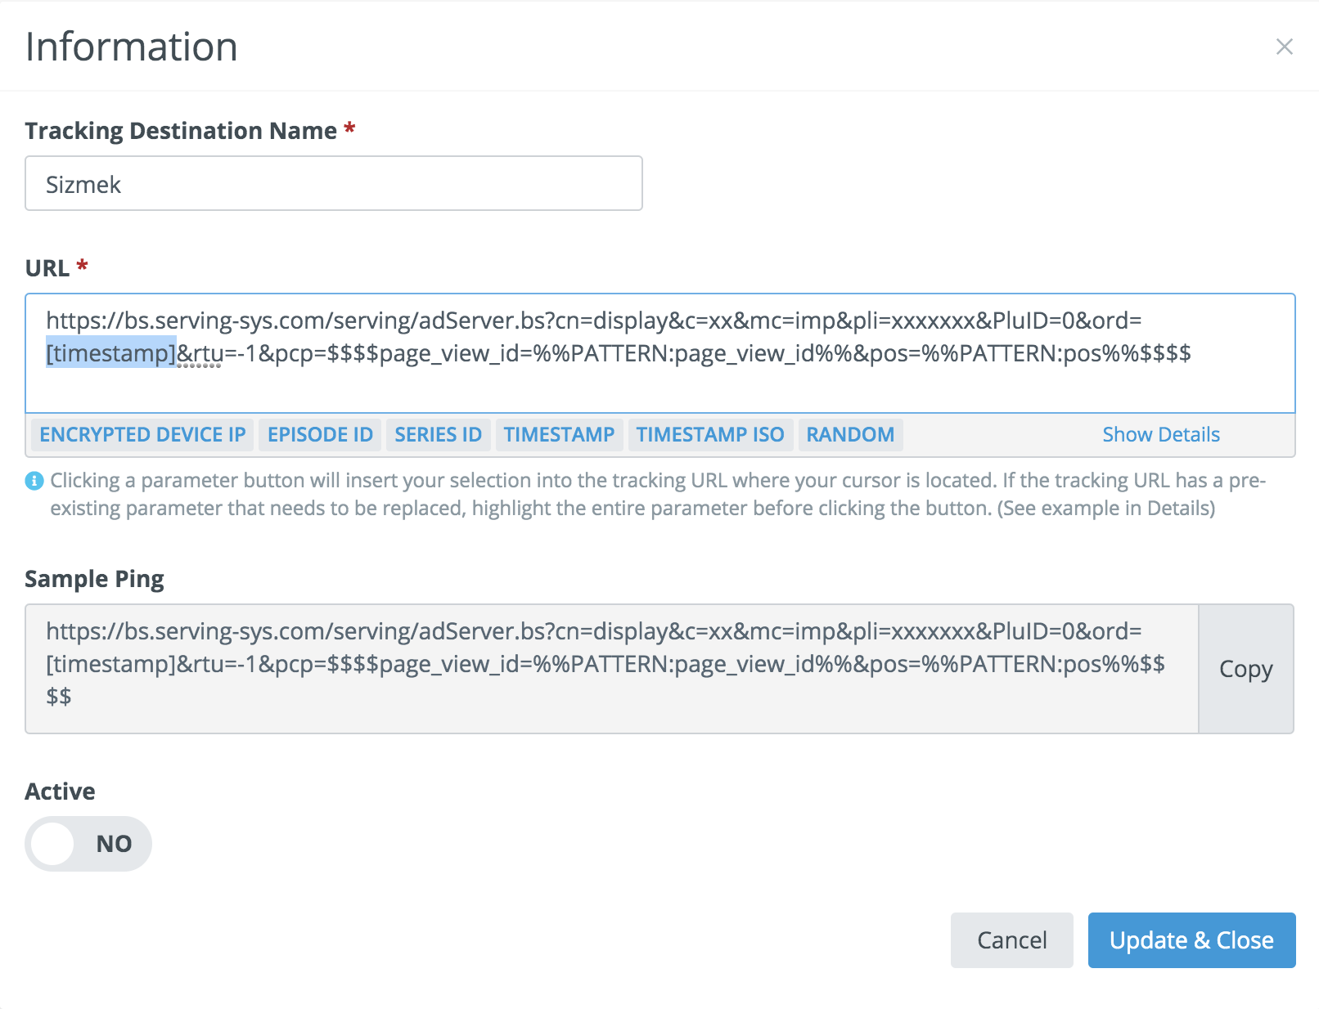The height and width of the screenshot is (1009, 1319).
Task: Focus the Tracking Destination Name field
Action: pos(334,184)
